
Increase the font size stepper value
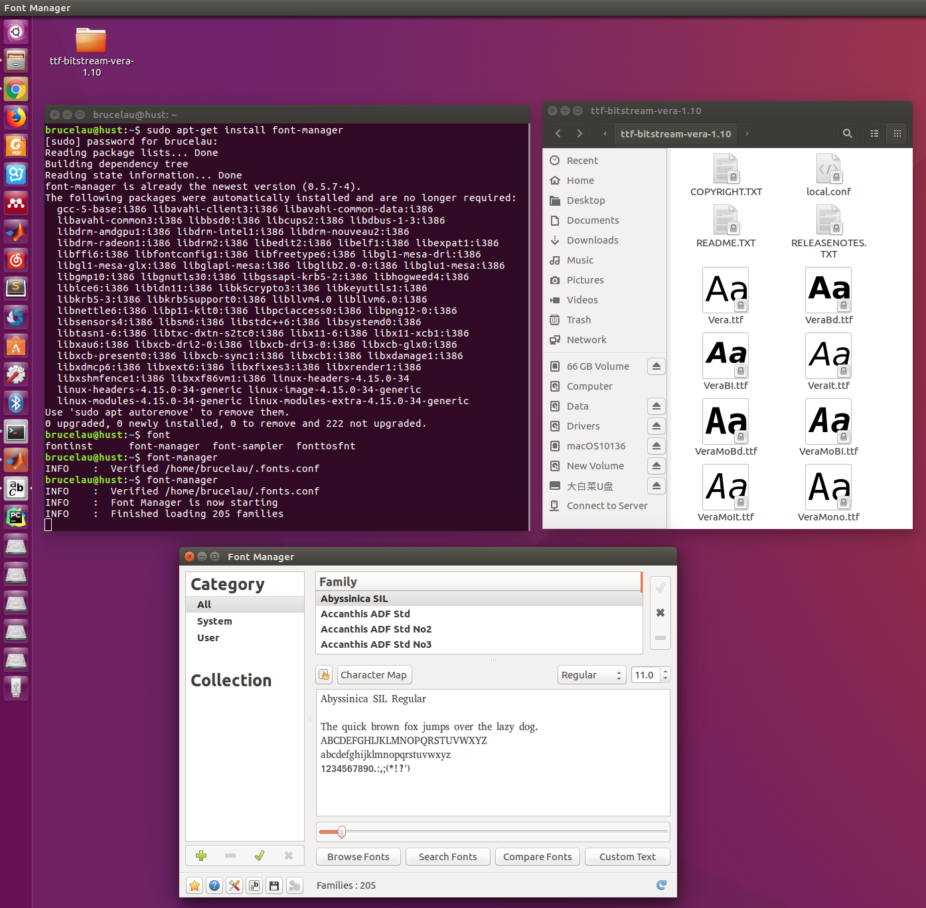(666, 670)
